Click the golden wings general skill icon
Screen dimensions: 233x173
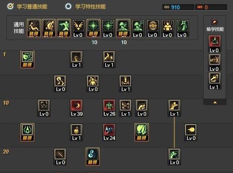coord(78,28)
